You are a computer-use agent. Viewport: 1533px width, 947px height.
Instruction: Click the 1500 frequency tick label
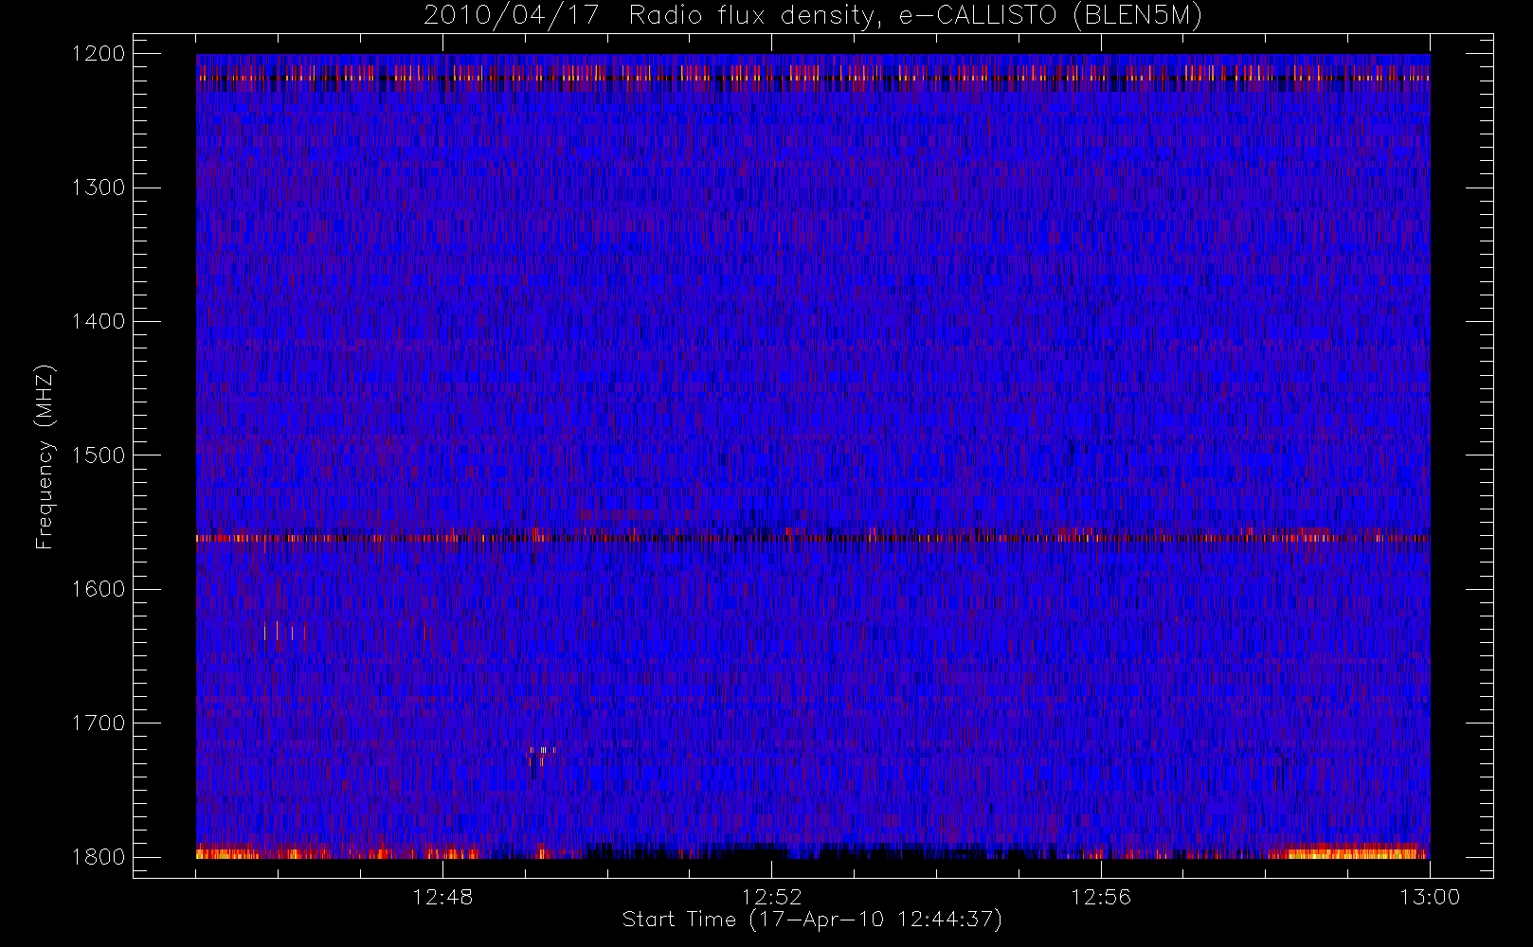point(99,456)
